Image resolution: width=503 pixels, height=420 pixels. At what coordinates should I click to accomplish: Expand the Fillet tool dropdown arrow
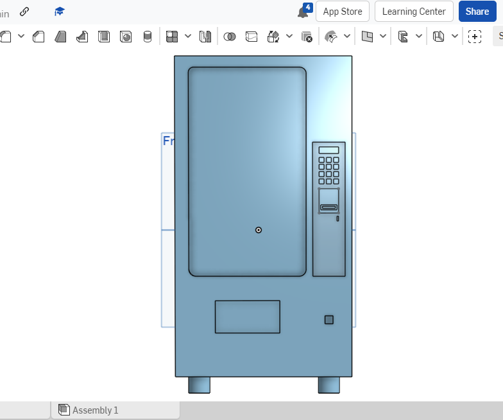pos(21,37)
